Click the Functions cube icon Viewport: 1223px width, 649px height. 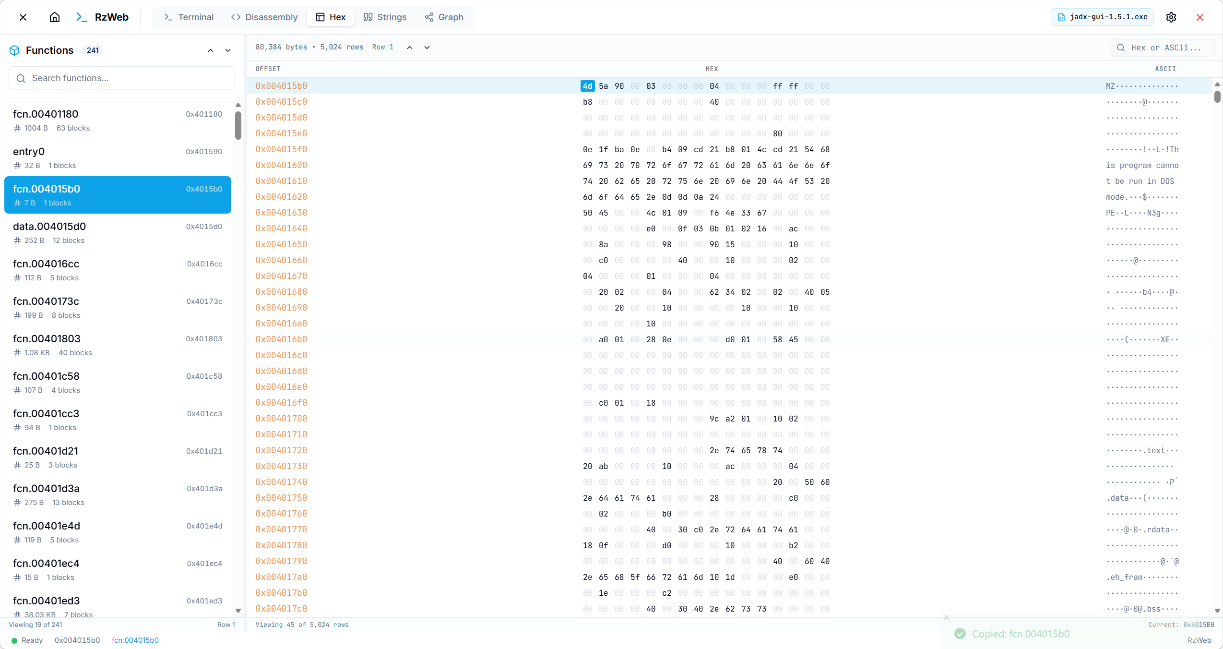14,50
